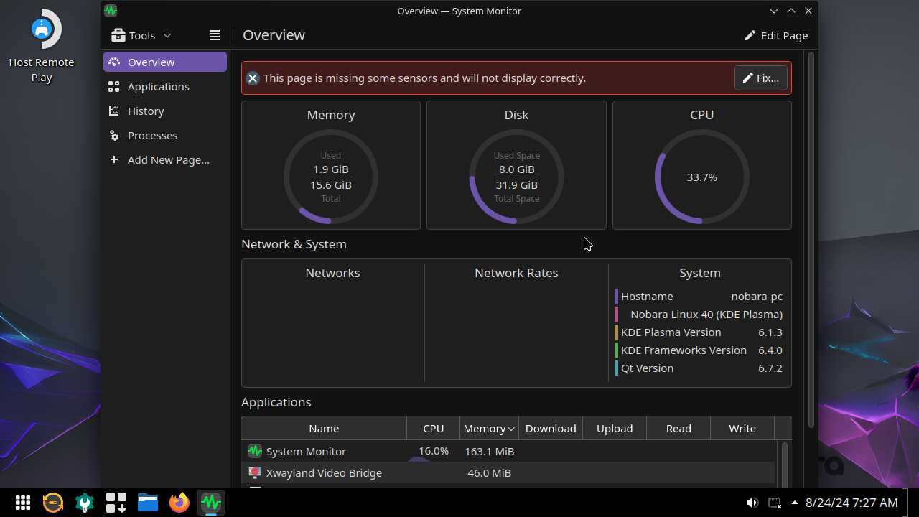919x517 pixels.
Task: Toggle Memory column sort order
Action: (489, 428)
